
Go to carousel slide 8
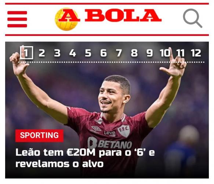click(x=134, y=53)
